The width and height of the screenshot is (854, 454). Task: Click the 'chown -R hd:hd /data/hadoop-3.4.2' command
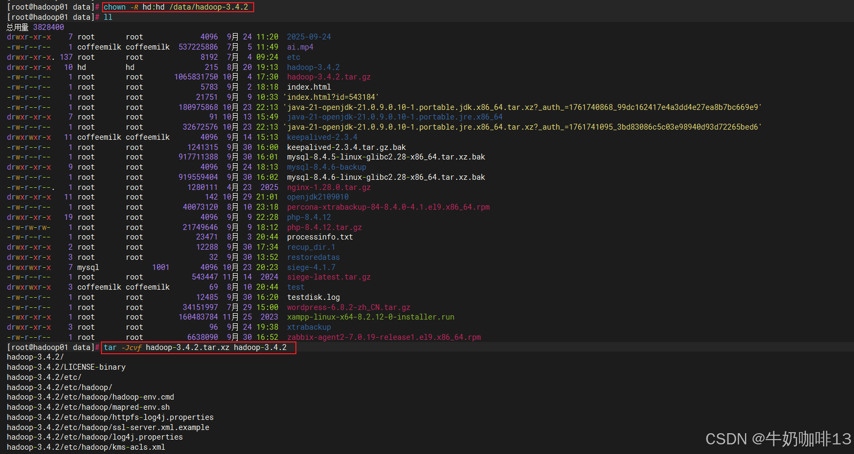click(176, 7)
